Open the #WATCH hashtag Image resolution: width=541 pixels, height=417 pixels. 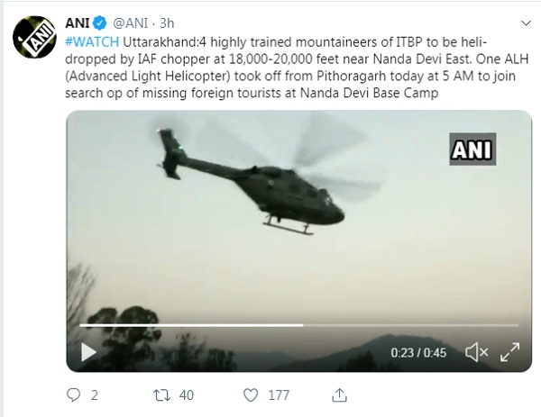pyautogui.click(x=88, y=41)
